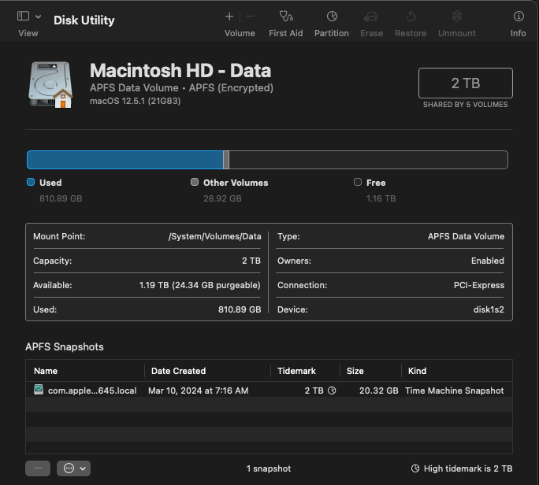Click the Free legend swatch
Screen dimensions: 539x485
coord(358,182)
